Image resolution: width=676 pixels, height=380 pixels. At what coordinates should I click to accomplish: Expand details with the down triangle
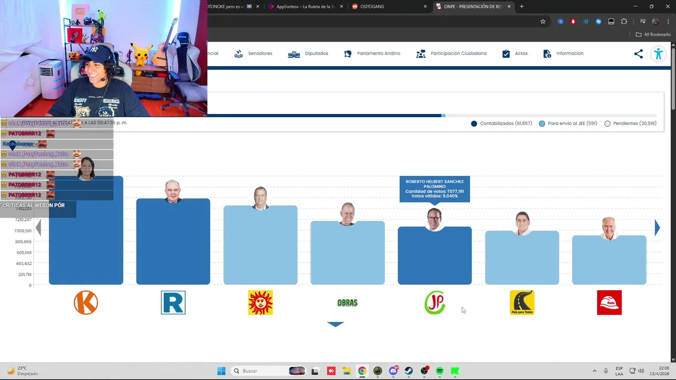click(335, 324)
